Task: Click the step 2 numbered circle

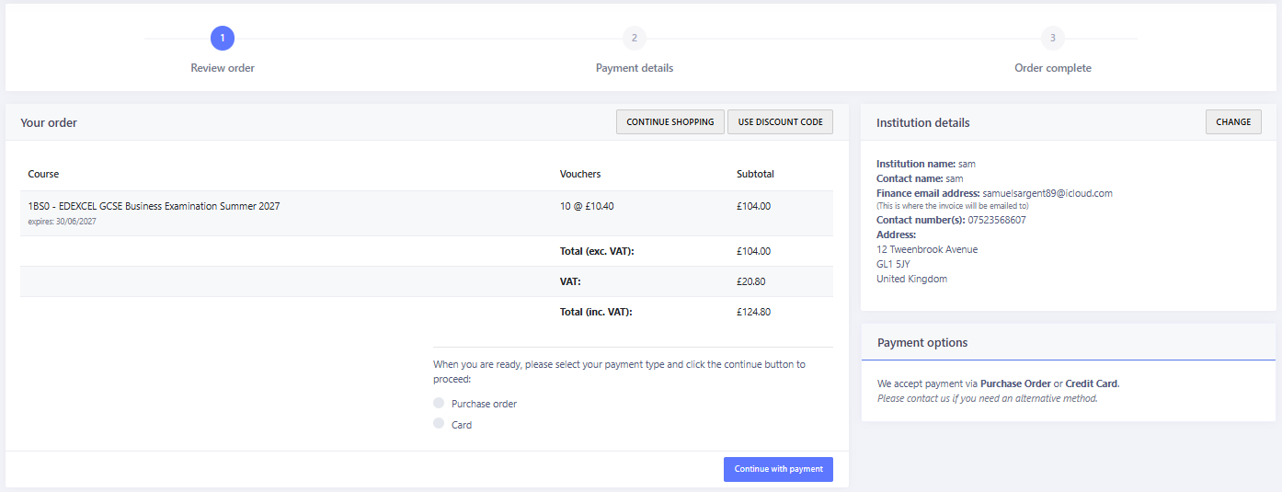Action: (x=635, y=38)
